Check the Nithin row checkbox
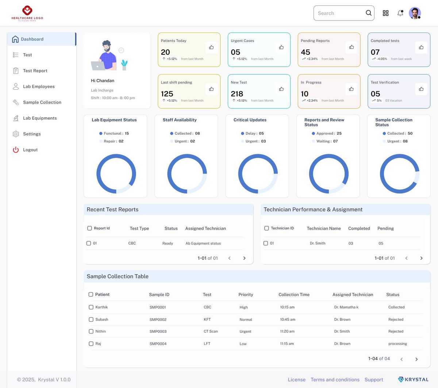This screenshot has width=438, height=388. coord(91,331)
